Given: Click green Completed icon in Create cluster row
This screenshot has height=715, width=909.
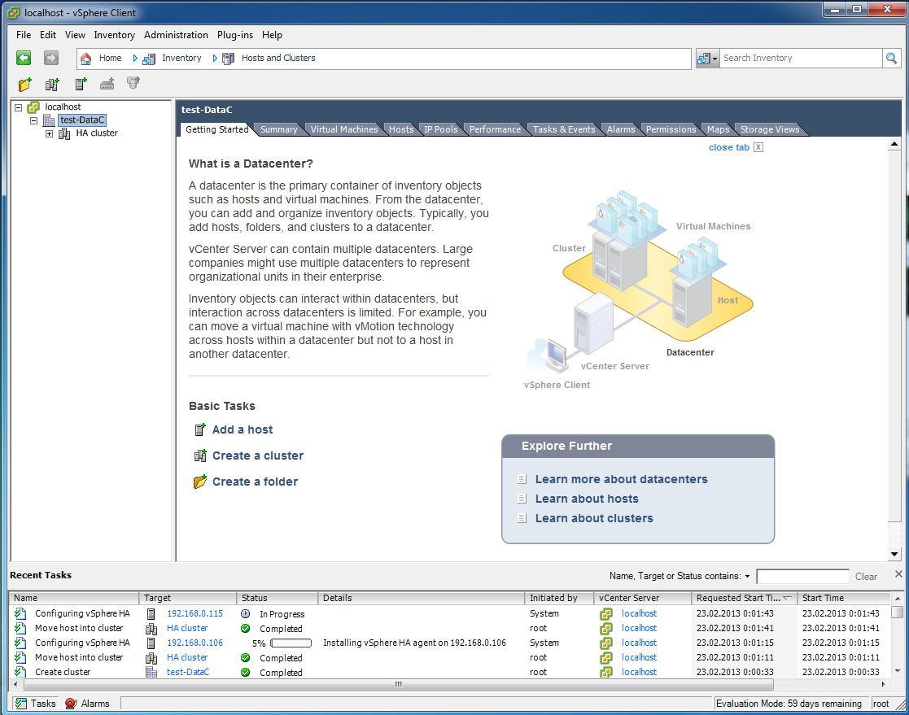Looking at the screenshot, I should point(245,673).
